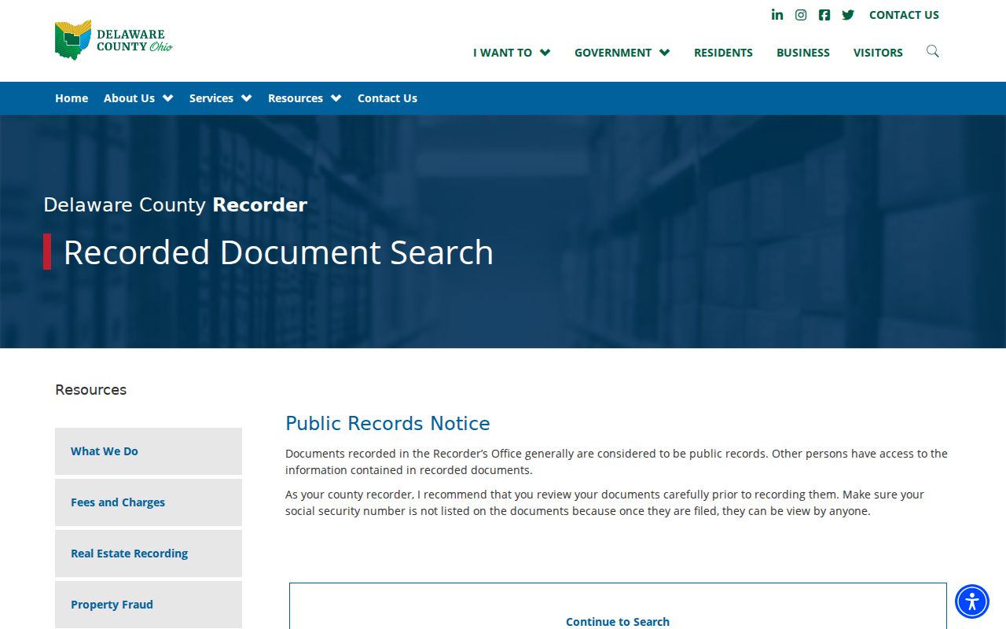This screenshot has height=629, width=1006.
Task: Click the Delaware County Recorder heading
Action: 175,205
